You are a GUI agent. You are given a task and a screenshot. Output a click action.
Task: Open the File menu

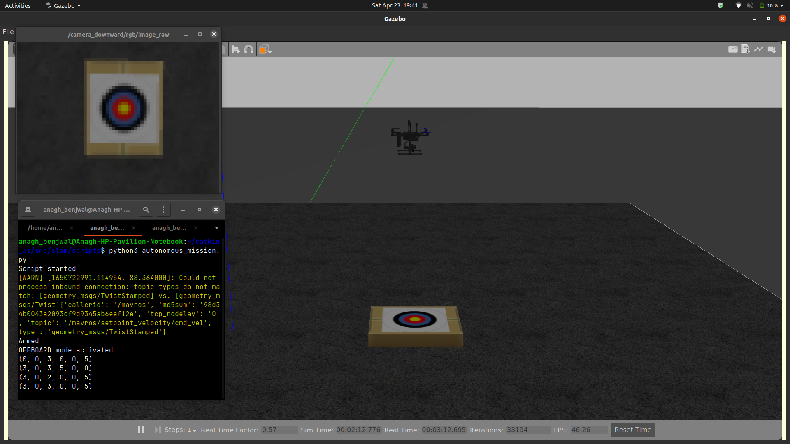(8, 32)
